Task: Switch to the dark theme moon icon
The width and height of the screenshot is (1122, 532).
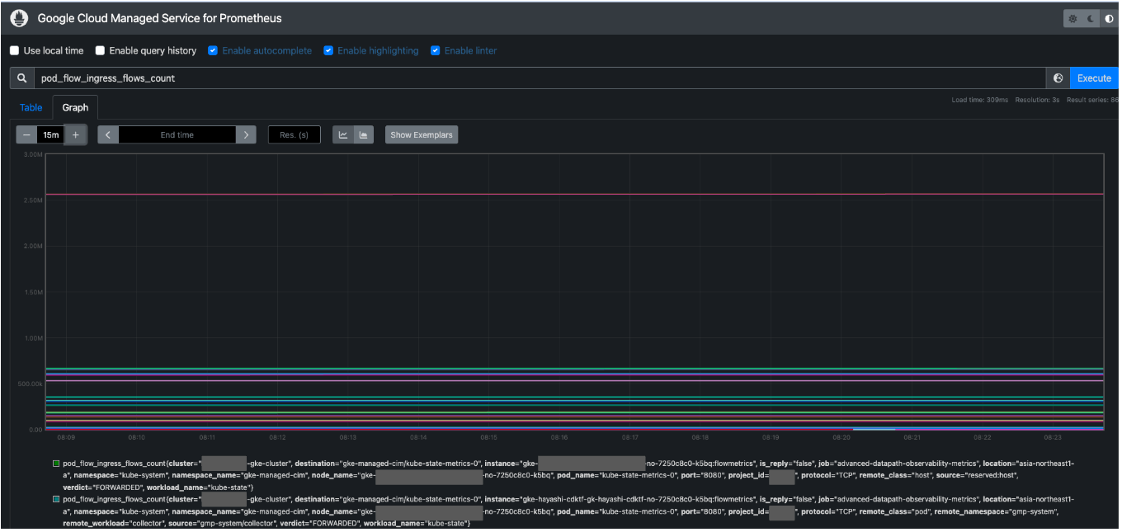Action: coord(1091,18)
